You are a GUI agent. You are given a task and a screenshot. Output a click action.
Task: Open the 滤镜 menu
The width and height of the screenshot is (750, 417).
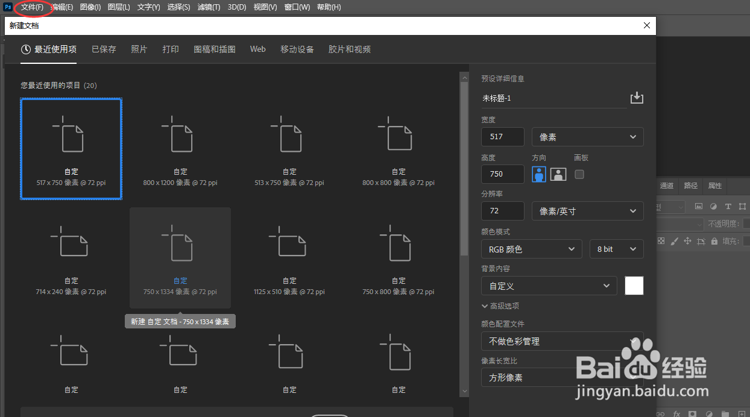coord(208,7)
